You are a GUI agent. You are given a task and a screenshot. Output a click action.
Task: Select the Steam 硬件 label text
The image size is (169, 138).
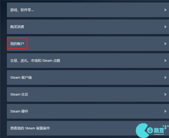click(x=19, y=111)
